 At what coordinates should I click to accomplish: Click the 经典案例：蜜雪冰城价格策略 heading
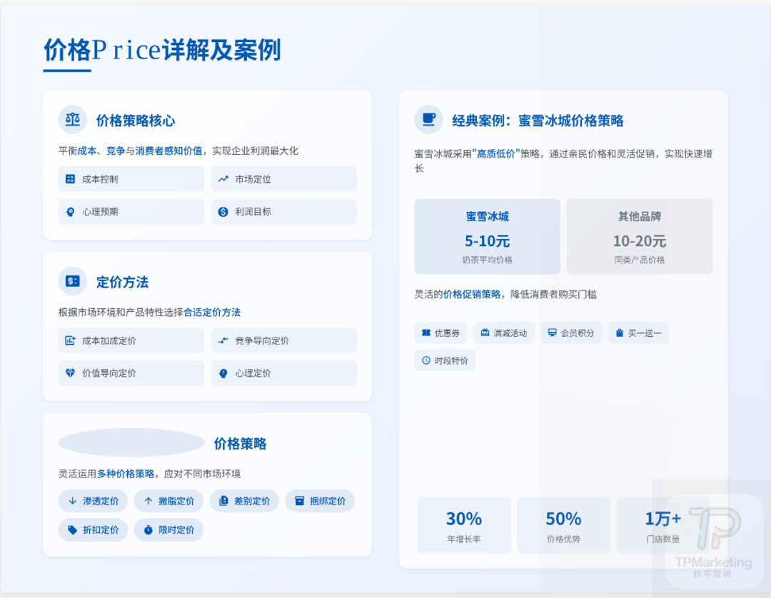[x=538, y=121]
